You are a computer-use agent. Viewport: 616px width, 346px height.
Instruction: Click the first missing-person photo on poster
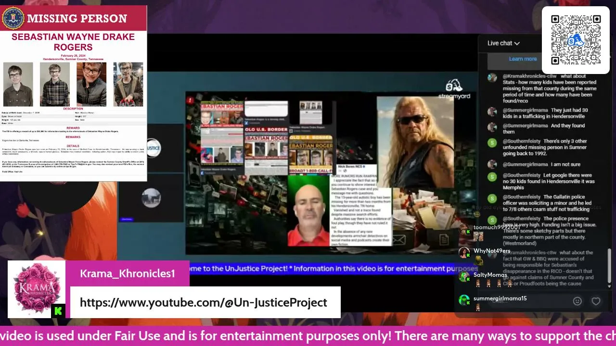pos(18,84)
